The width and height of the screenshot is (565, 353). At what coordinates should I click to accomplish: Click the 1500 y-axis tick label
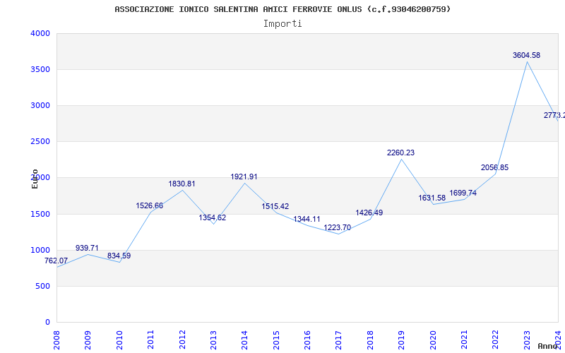[x=40, y=215]
